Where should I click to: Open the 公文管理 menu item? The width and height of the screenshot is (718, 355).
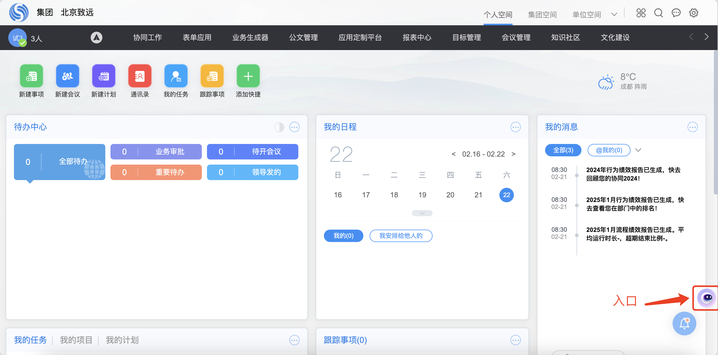tap(303, 37)
